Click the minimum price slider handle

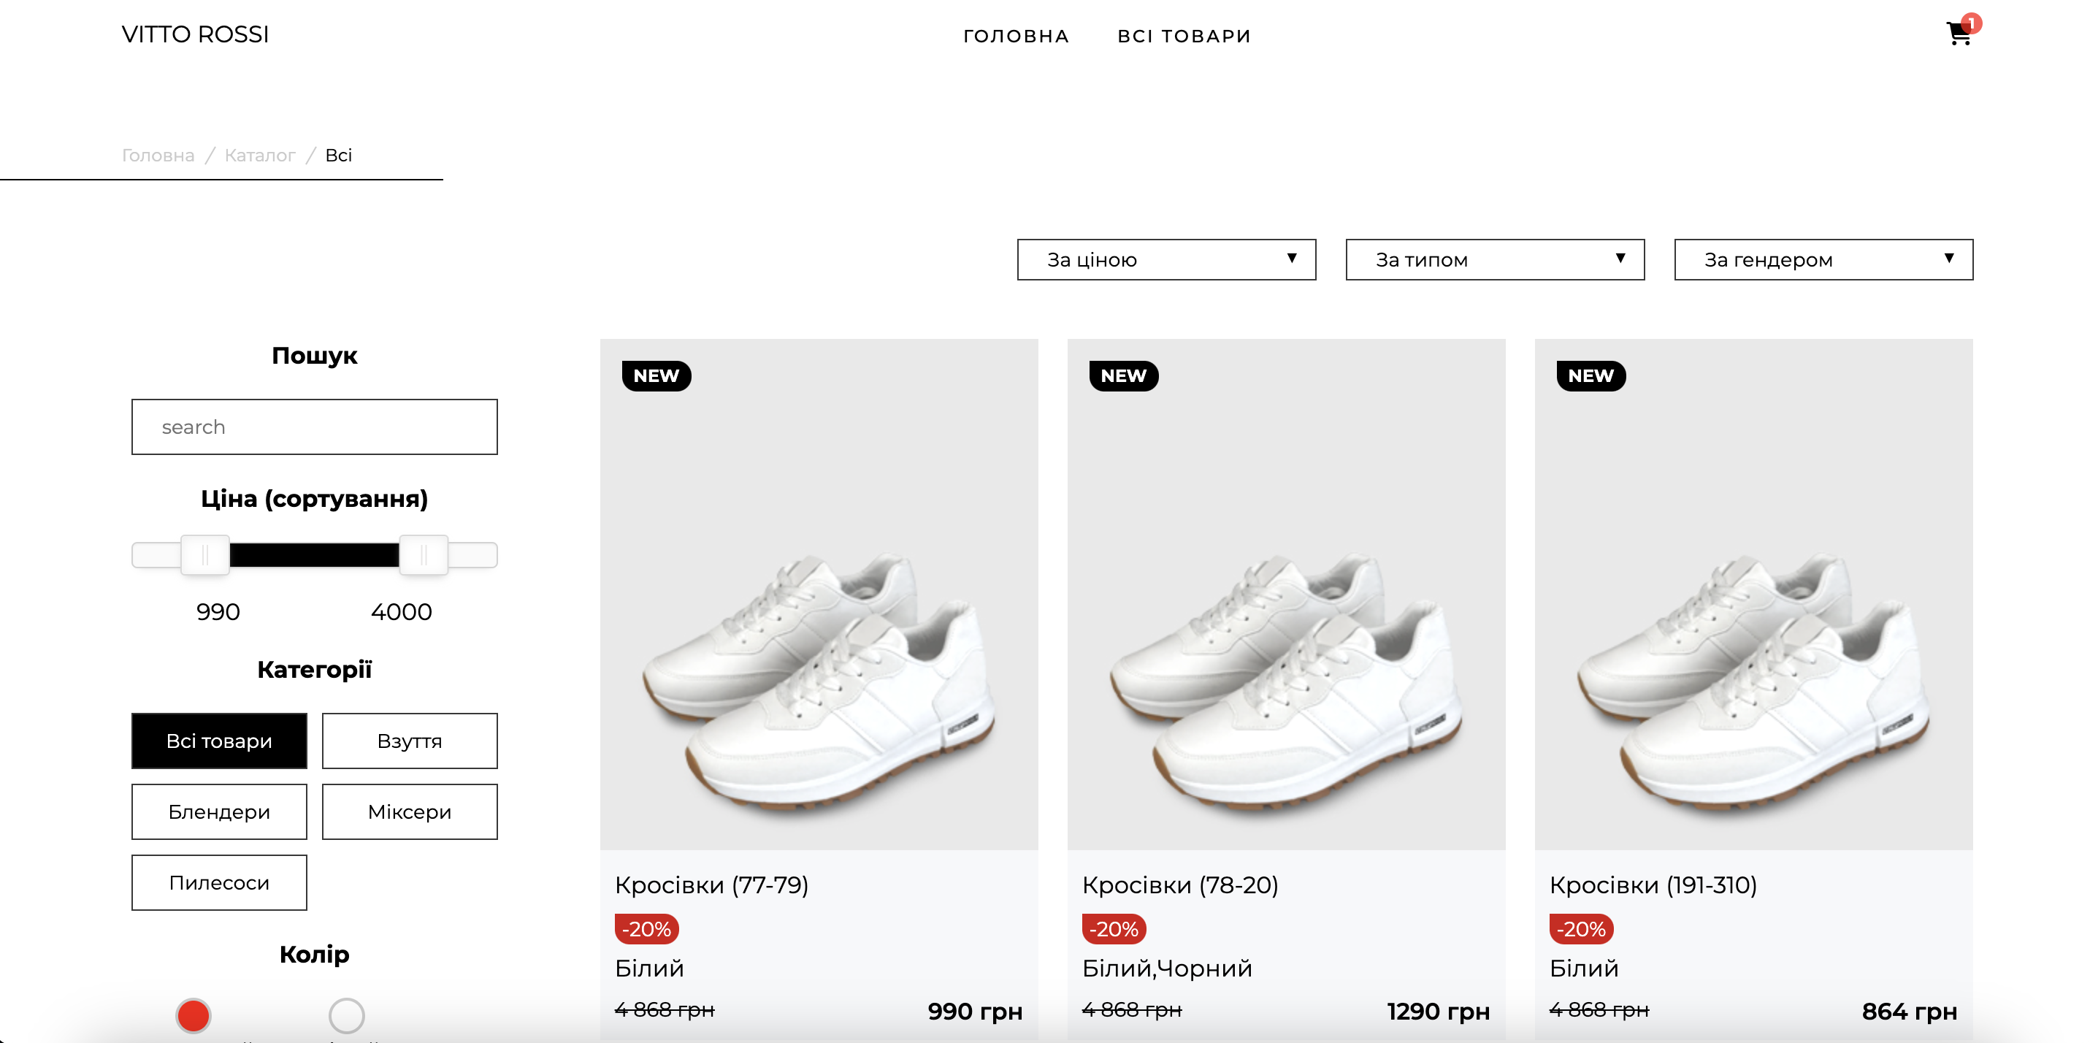point(204,555)
